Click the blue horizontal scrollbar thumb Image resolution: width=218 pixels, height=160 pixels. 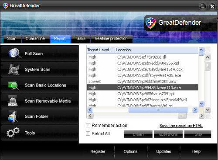click(158, 110)
